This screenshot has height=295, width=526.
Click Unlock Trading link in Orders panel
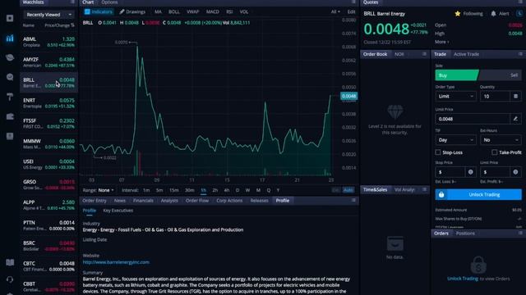coord(462,279)
